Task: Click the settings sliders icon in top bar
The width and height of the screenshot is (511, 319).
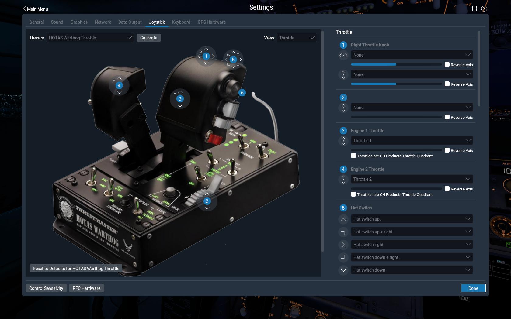Action: [x=474, y=9]
